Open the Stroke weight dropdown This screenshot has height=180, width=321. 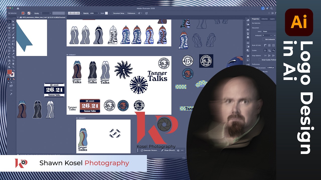pyautogui.click(x=50, y=13)
